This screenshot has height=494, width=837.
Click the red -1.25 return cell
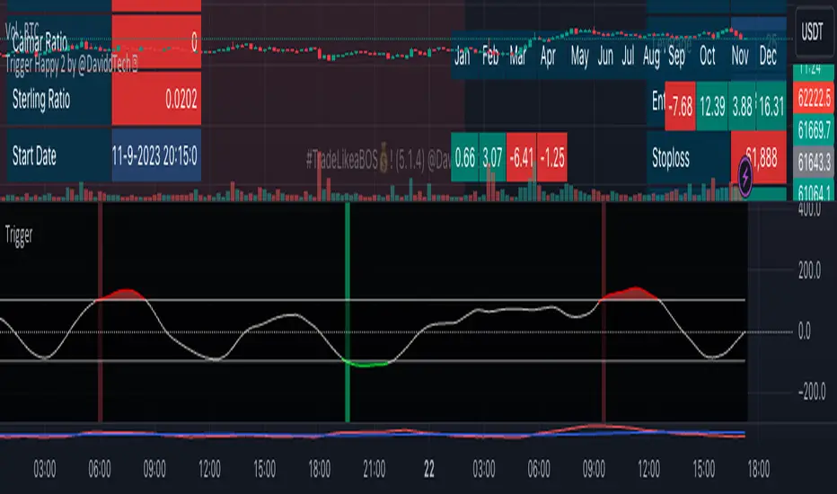[x=552, y=157]
